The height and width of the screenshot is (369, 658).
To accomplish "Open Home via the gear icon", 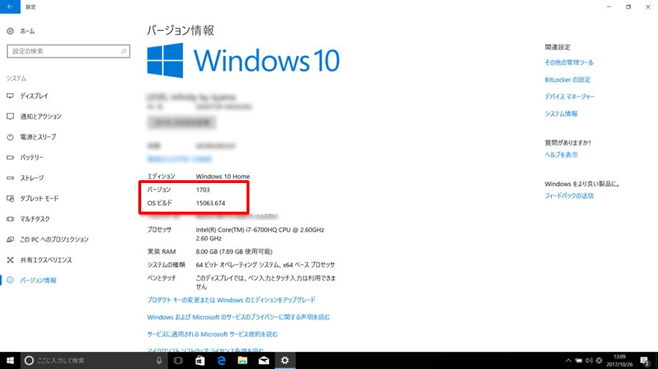I will tap(10, 31).
